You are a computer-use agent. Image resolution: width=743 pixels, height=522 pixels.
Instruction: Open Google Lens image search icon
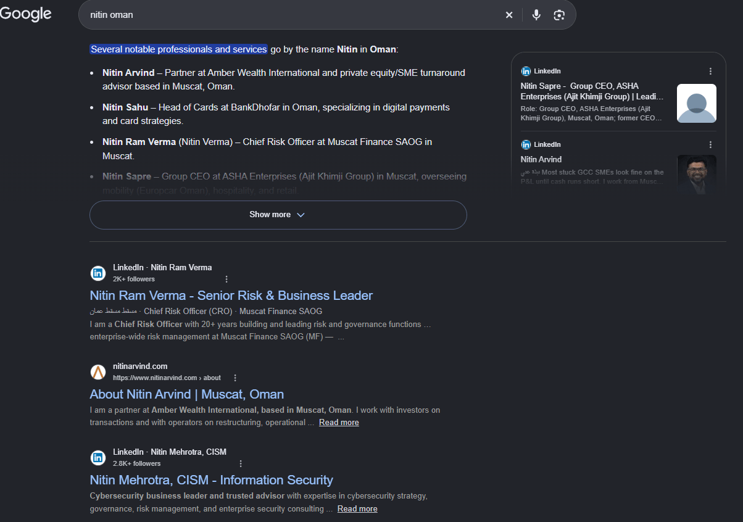tap(559, 15)
